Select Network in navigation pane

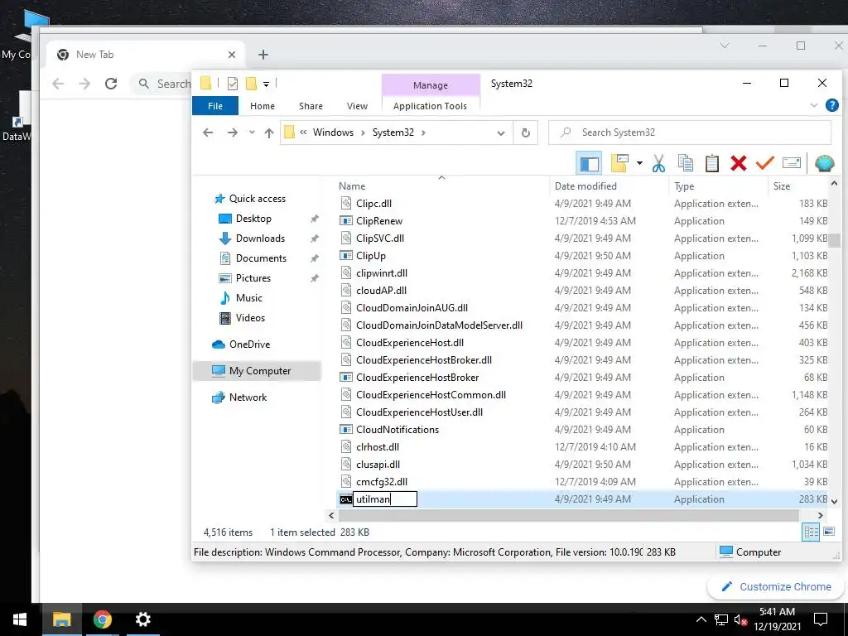[248, 397]
